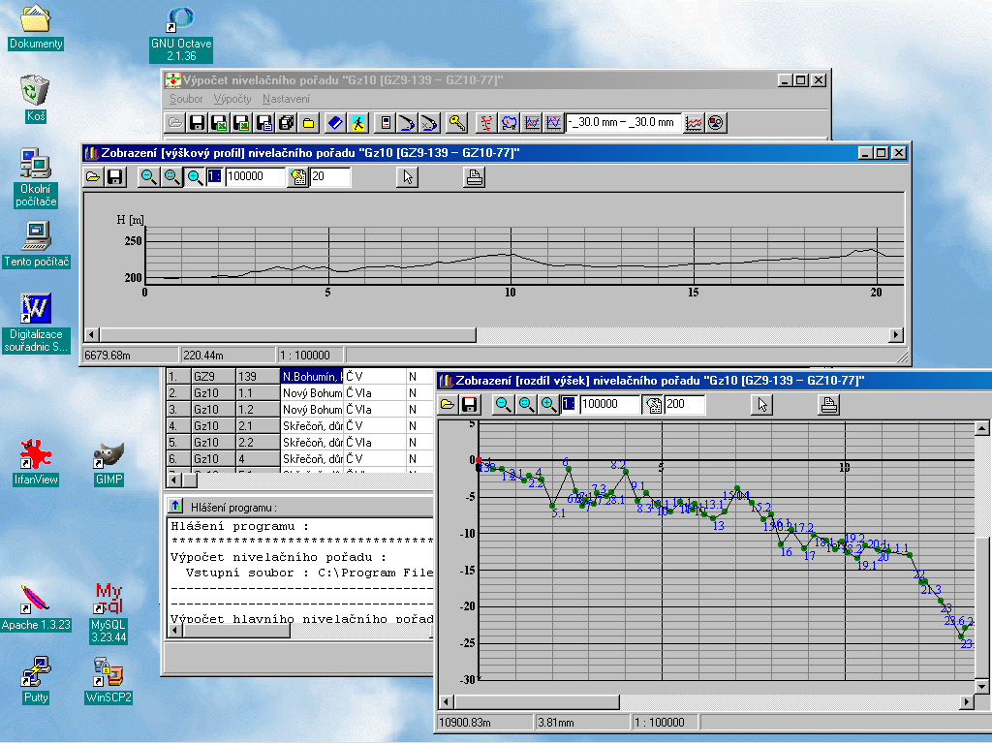
Task: Open the Nastavení menu
Action: pyautogui.click(x=286, y=99)
